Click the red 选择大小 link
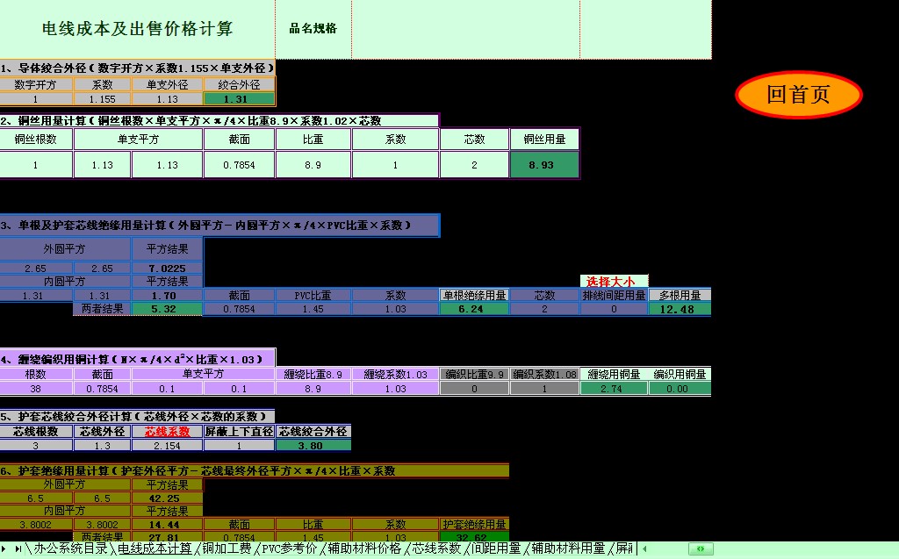 [x=614, y=282]
